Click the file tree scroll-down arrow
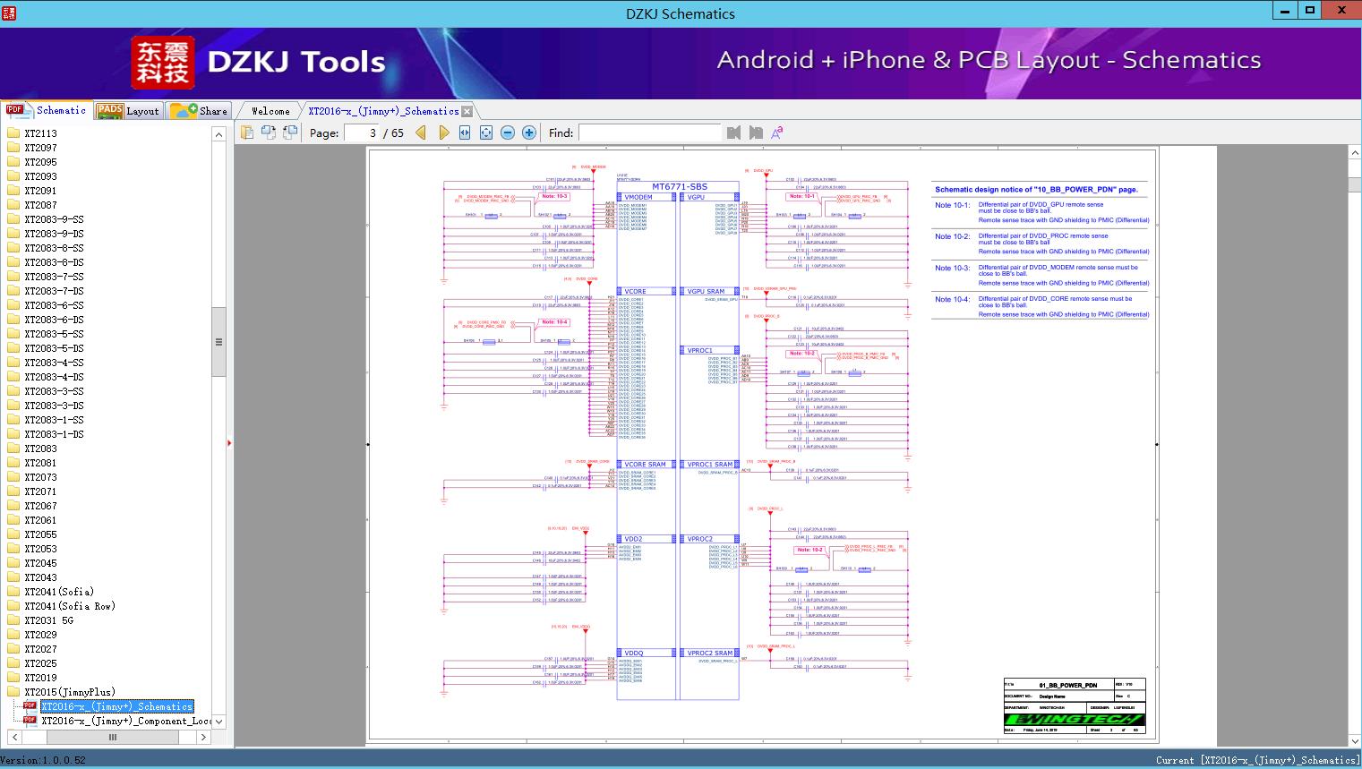 (x=218, y=722)
